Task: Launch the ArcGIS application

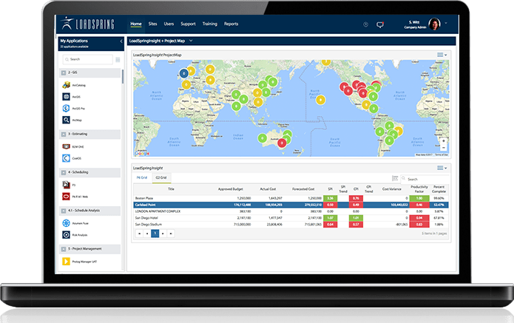Action: [x=71, y=97]
